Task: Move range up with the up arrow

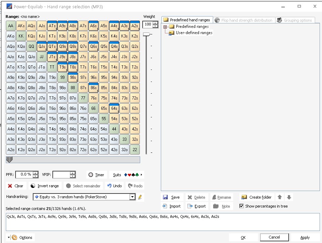Action: (x=280, y=197)
